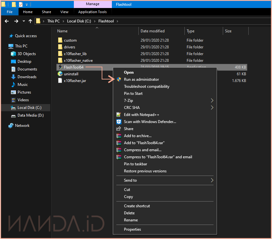Choose Properties from the context menu
This screenshot has height=239, width=272.
(132, 229)
